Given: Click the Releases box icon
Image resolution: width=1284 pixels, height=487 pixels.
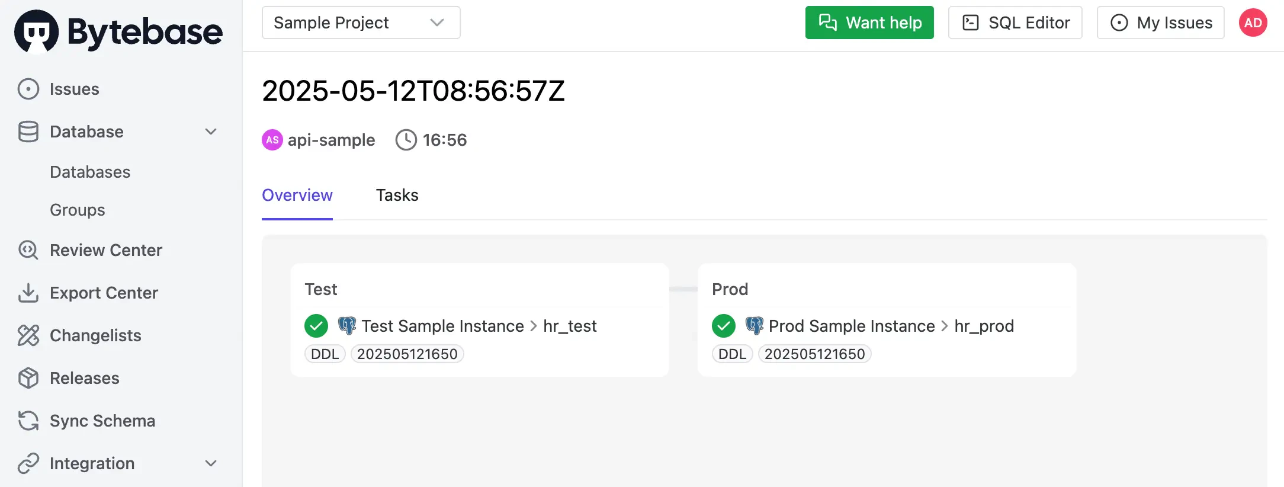Looking at the screenshot, I should pos(28,378).
